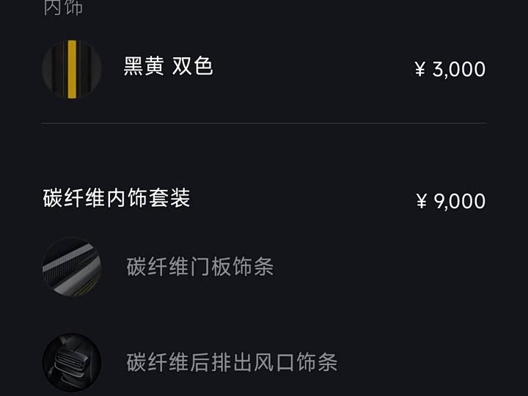Tap the 门板 text in the door trim label

pyautogui.click(x=210, y=266)
